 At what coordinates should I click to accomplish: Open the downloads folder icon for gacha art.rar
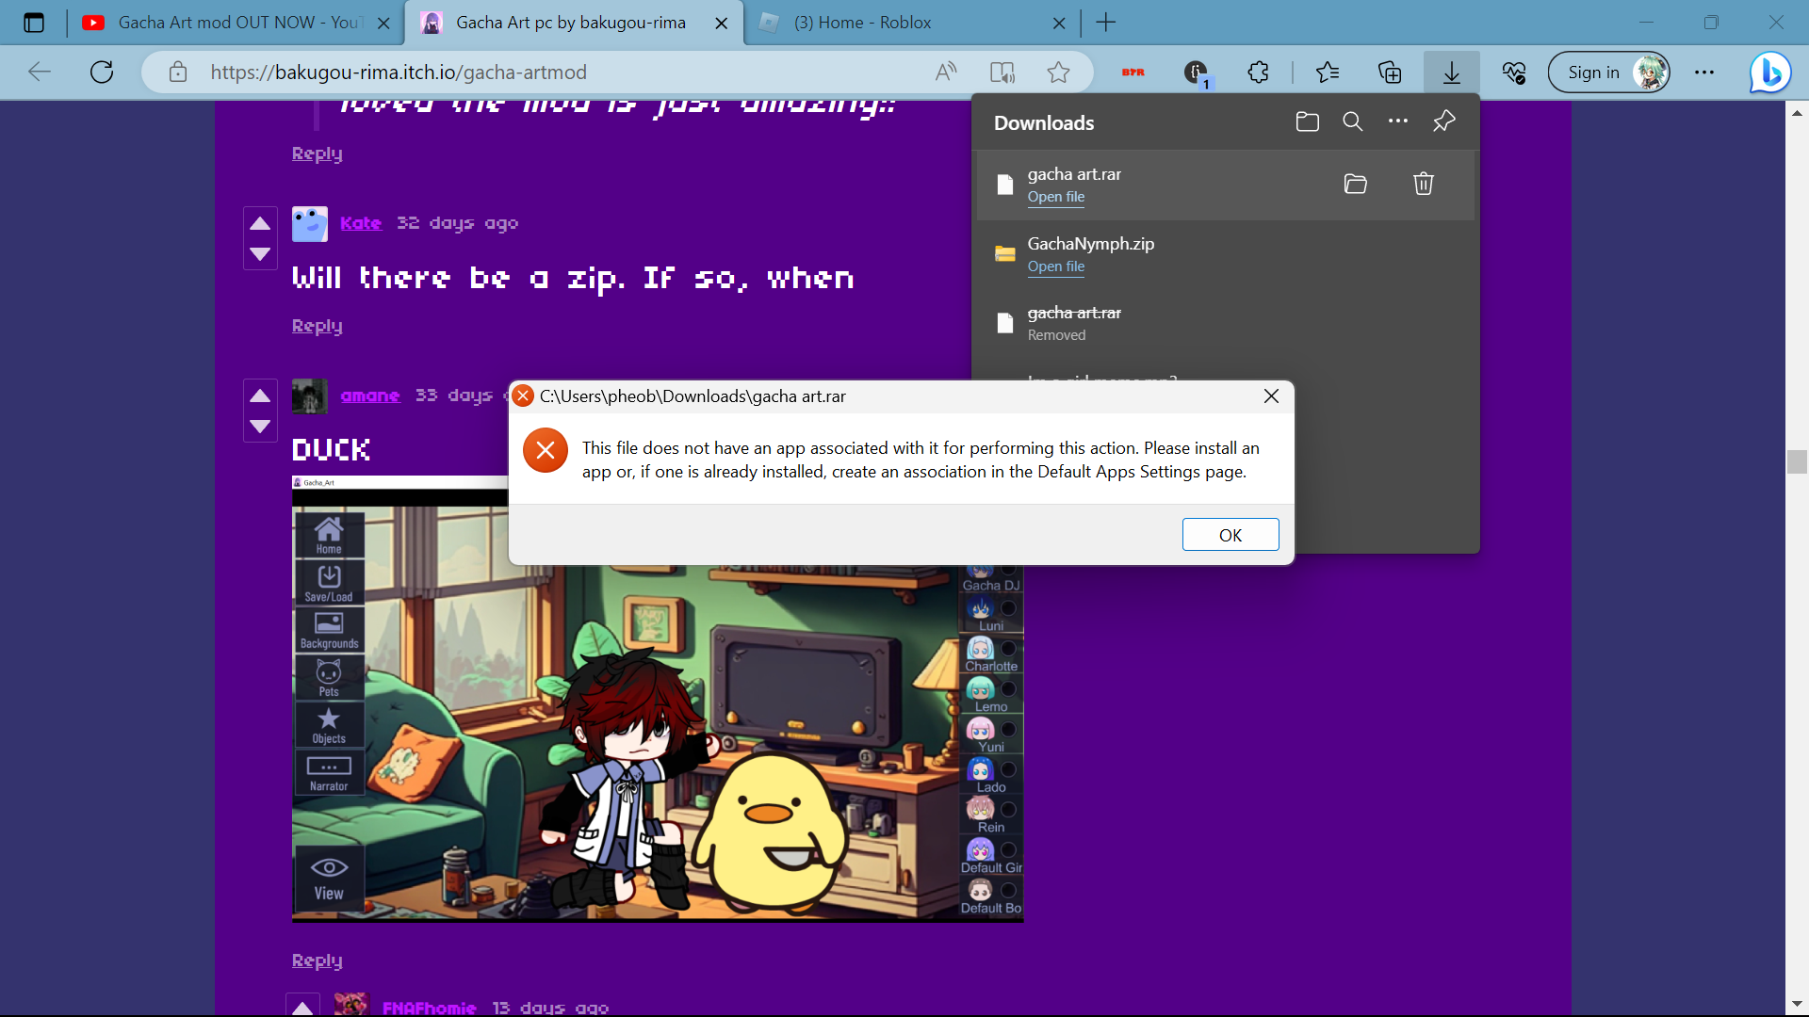[x=1356, y=184]
